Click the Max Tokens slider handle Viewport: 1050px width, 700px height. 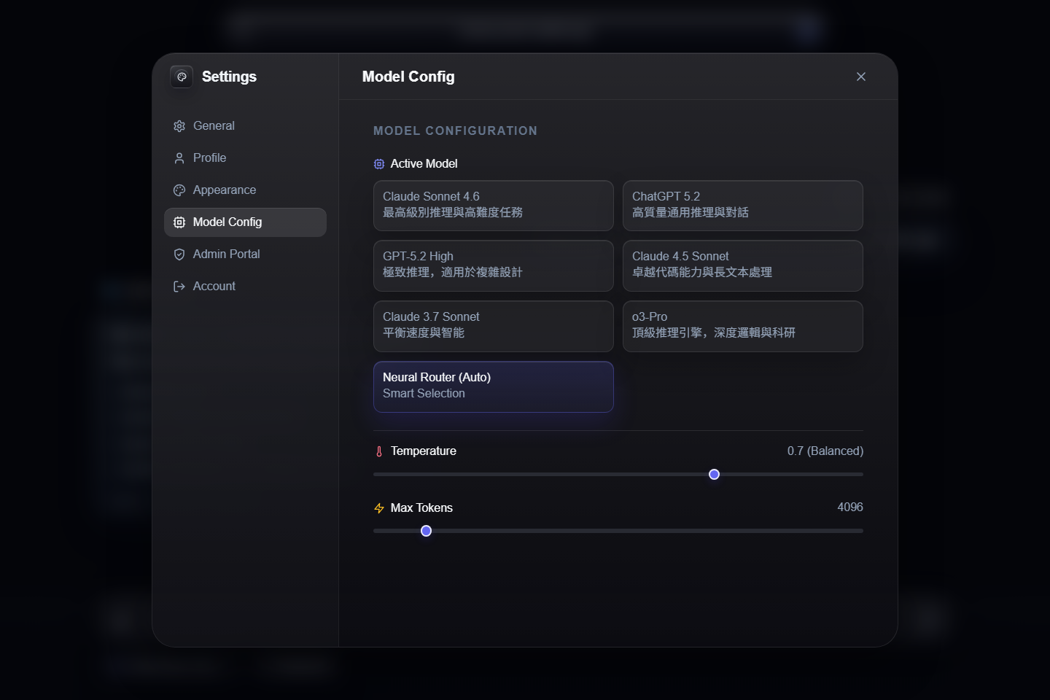point(427,531)
